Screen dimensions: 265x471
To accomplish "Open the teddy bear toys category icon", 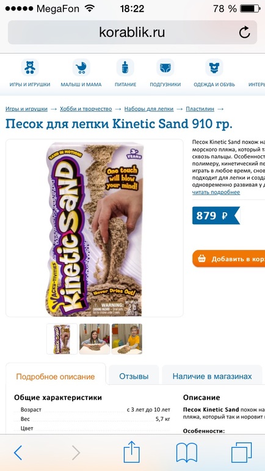I will pos(30,67).
